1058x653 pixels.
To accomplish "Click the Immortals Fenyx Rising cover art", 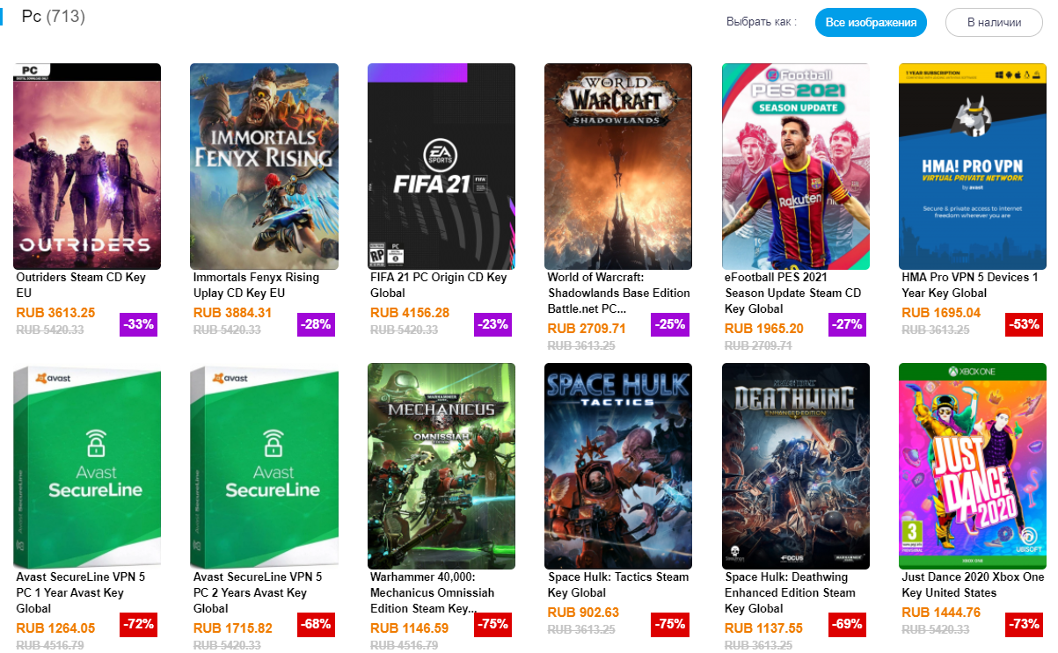I will [264, 166].
